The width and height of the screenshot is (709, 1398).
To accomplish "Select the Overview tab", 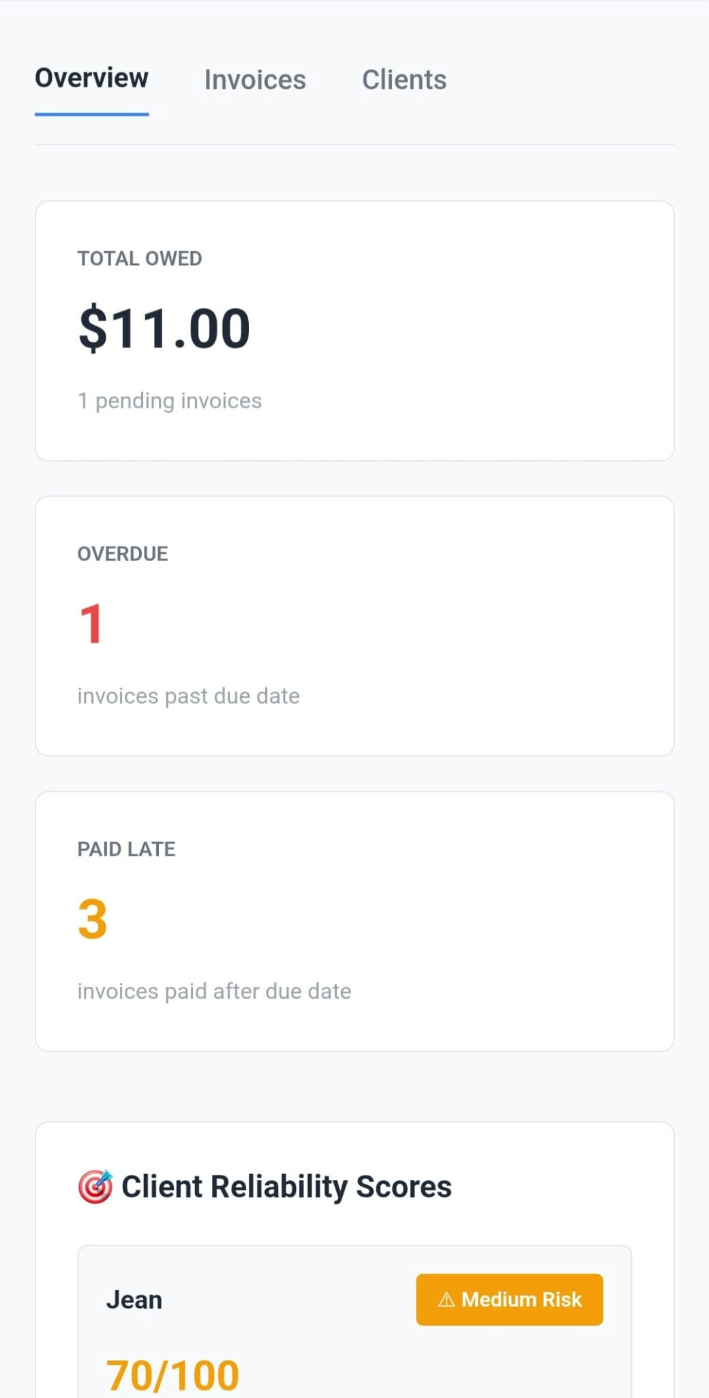I will (x=91, y=78).
